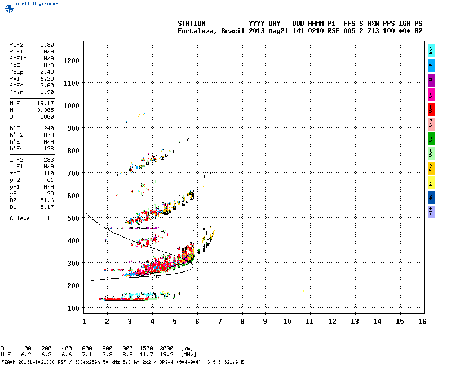Image resolution: width=451 pixels, height=366 pixels.
Task: Click the bottom table D value 3000
Action: click(x=166, y=349)
